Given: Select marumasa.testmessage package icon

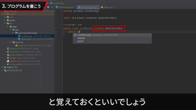Looking at the screenshot, I should tap(16, 33).
